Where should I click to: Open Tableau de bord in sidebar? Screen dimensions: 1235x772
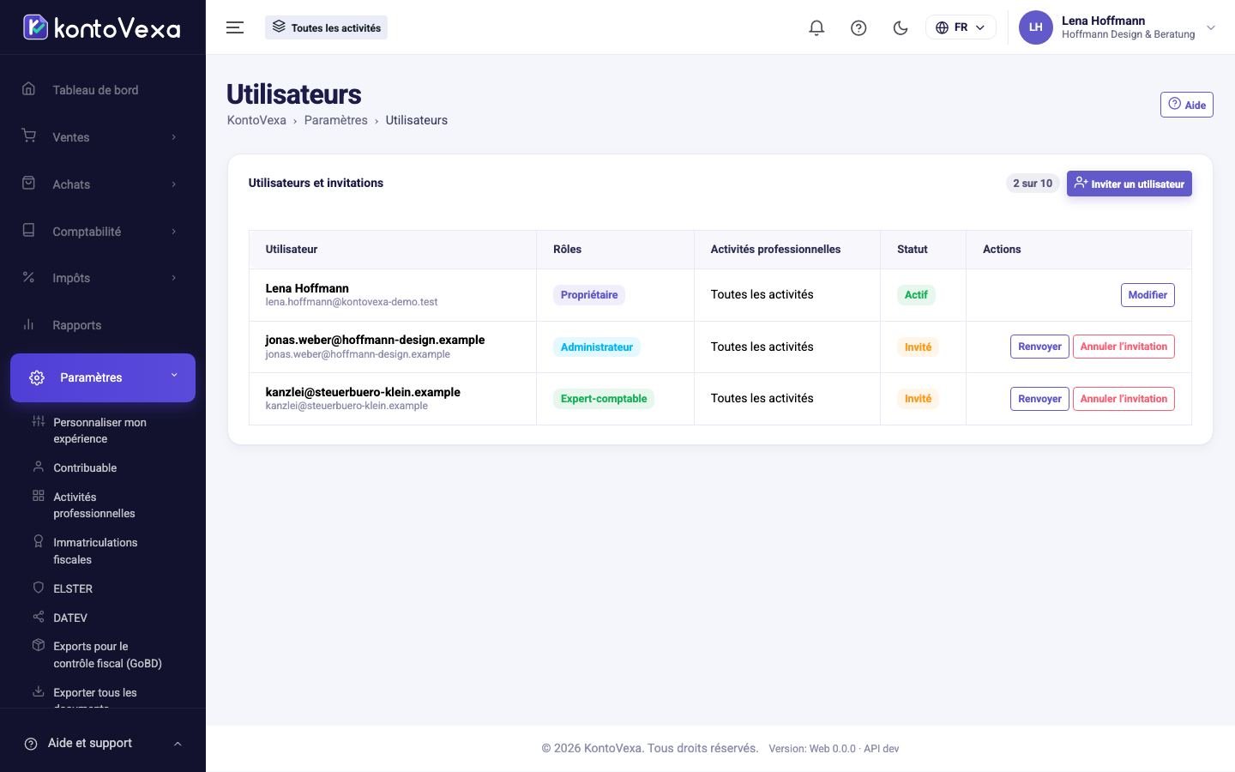tap(103, 90)
